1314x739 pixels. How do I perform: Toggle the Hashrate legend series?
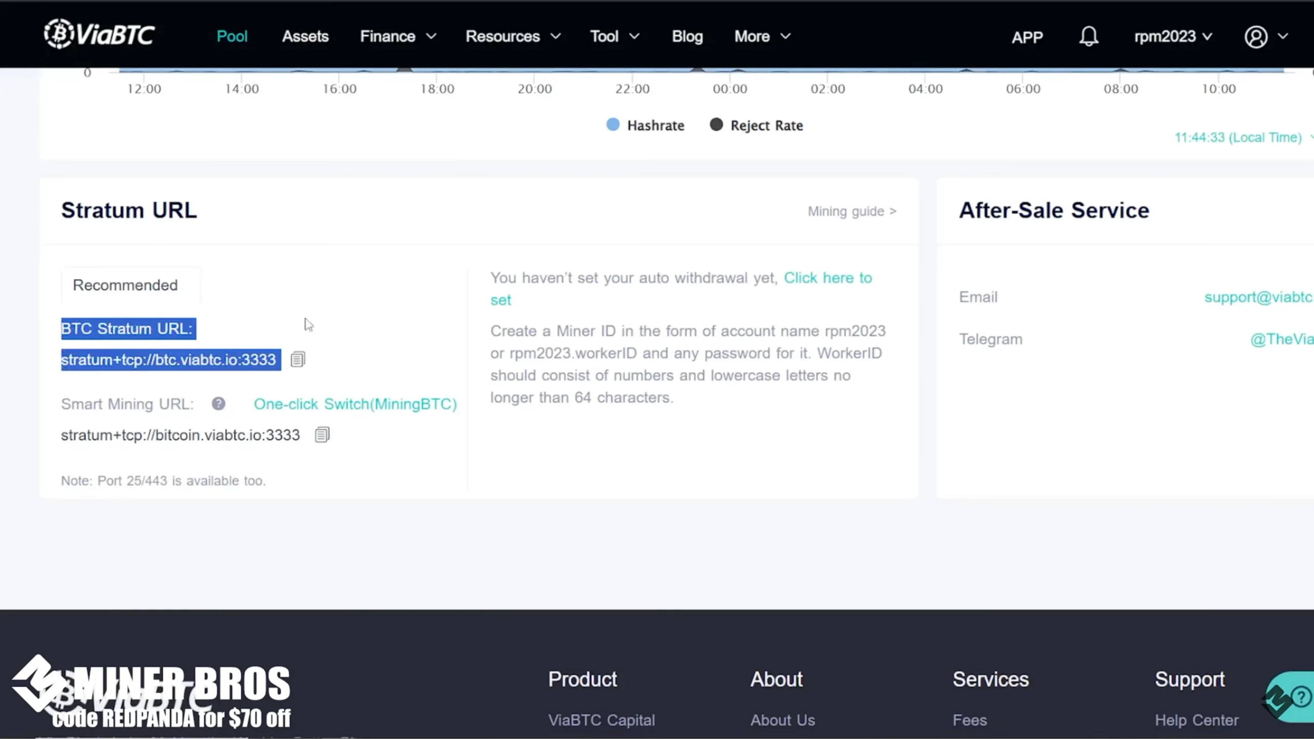click(x=645, y=125)
